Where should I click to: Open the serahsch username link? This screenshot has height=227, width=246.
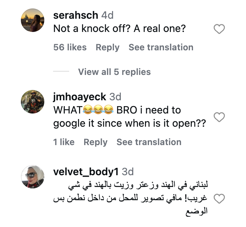[76, 15]
